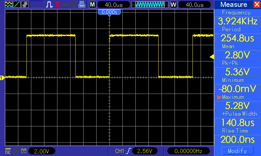Click the printer icon
261x156 pixels.
coord(82,5)
